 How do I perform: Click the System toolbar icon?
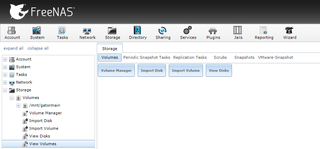(x=37, y=33)
